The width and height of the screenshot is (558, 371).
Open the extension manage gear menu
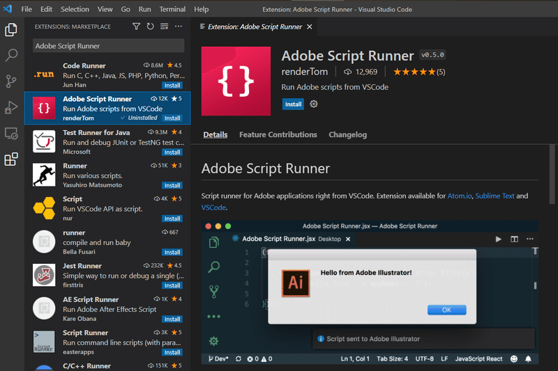[313, 104]
